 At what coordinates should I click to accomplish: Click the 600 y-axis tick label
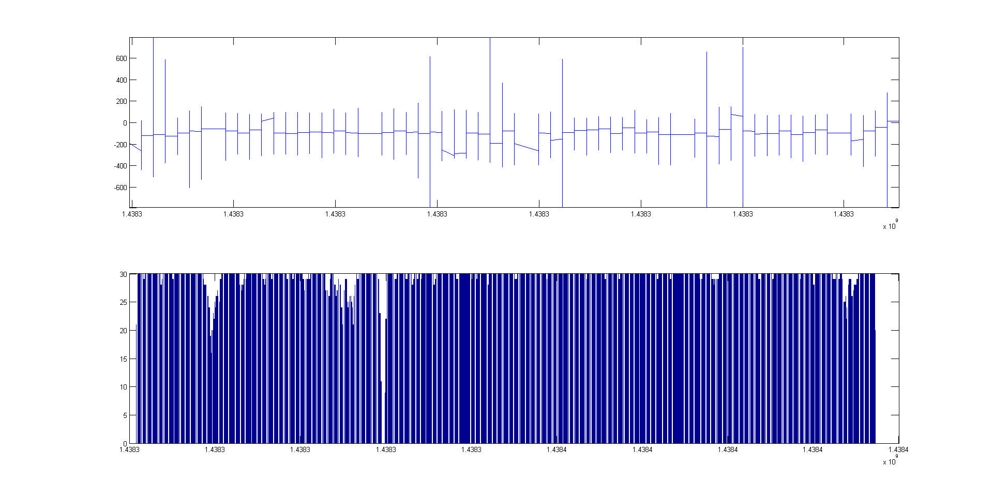(x=122, y=58)
